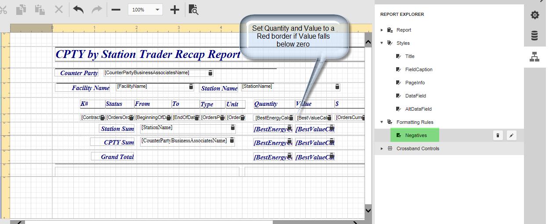Click the zoom in plus button

(175, 10)
